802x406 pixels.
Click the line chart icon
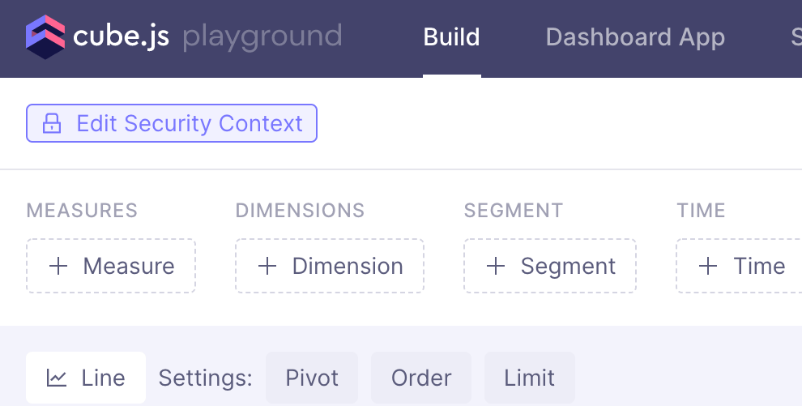(57, 378)
